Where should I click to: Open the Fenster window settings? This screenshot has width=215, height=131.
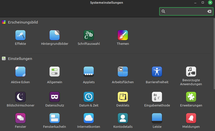click(20, 118)
